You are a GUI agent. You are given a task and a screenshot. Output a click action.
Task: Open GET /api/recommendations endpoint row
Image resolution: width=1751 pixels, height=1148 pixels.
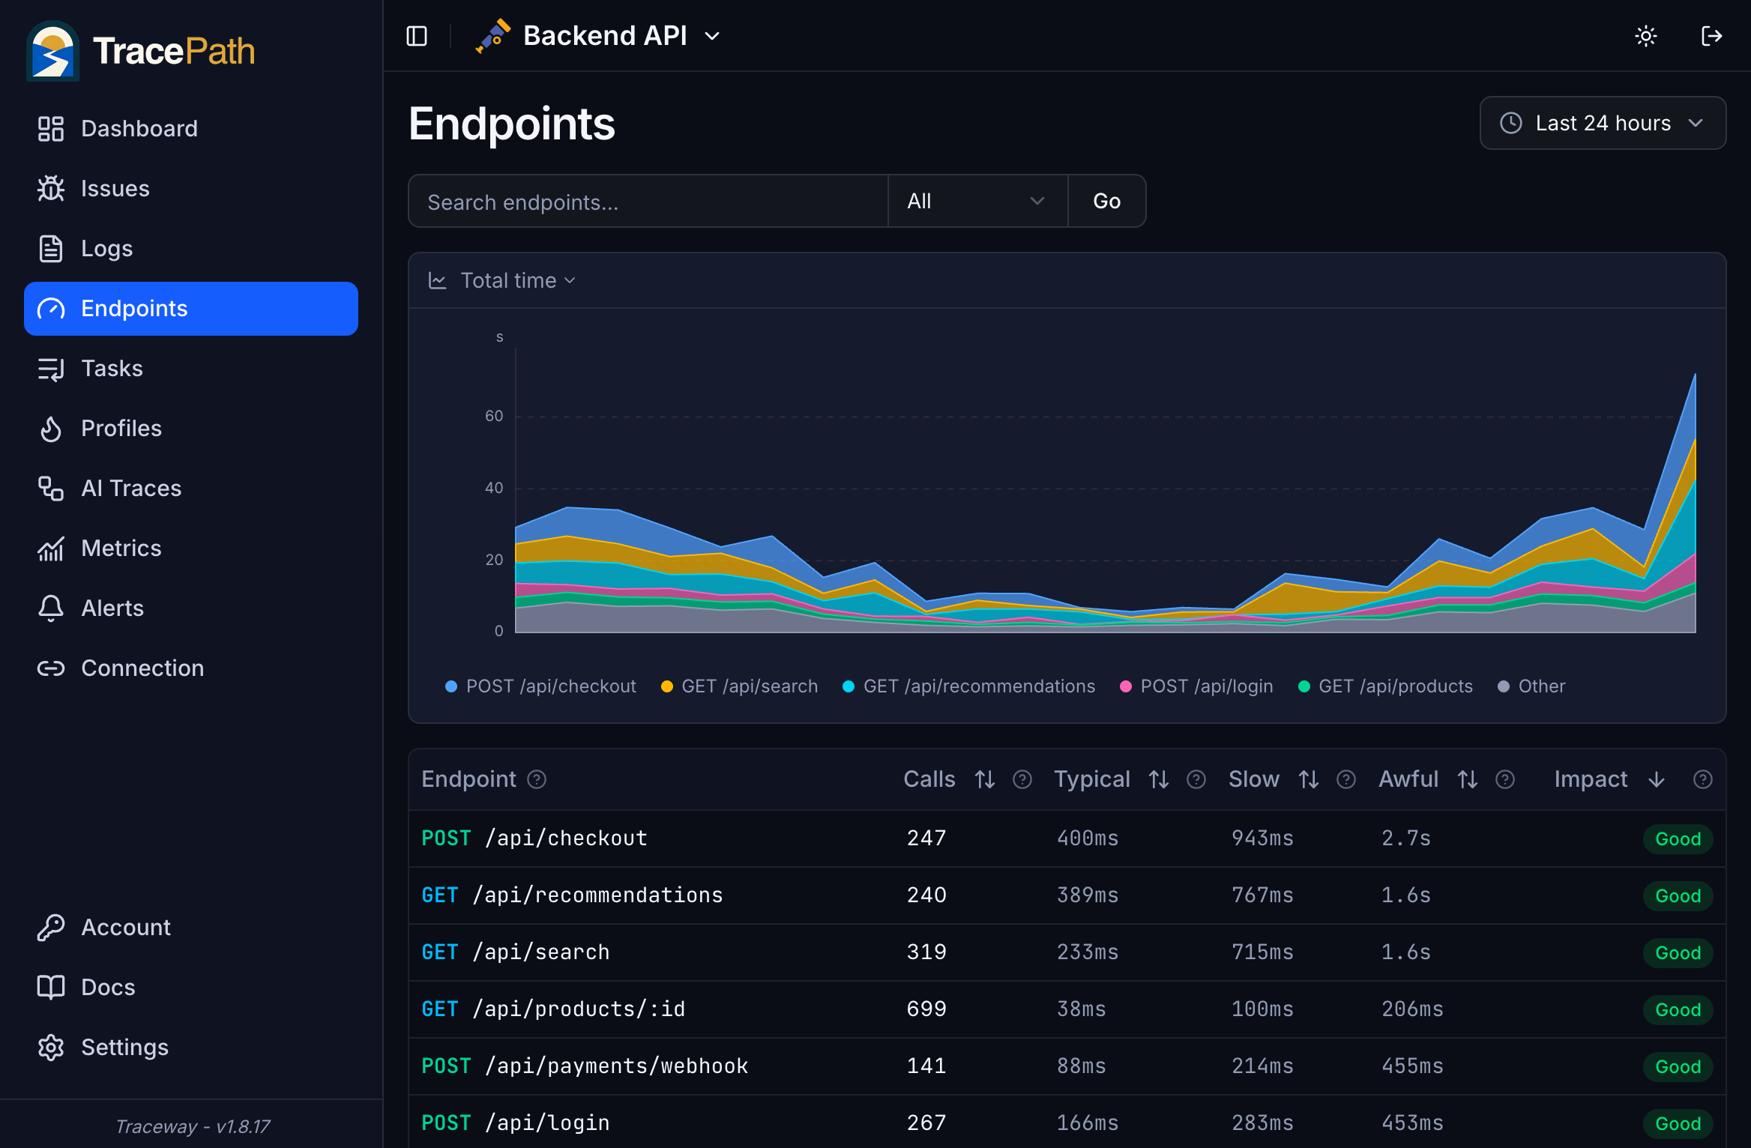1067,895
